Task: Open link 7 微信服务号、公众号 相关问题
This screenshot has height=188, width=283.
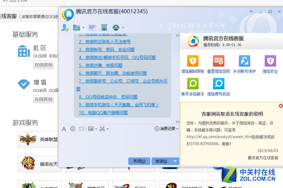Action: pos(123,81)
